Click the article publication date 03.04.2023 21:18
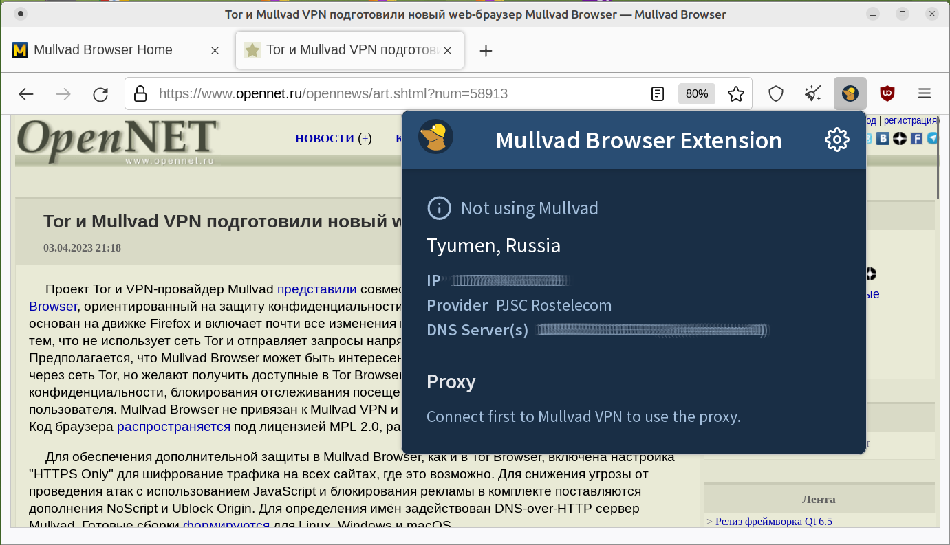 click(82, 247)
